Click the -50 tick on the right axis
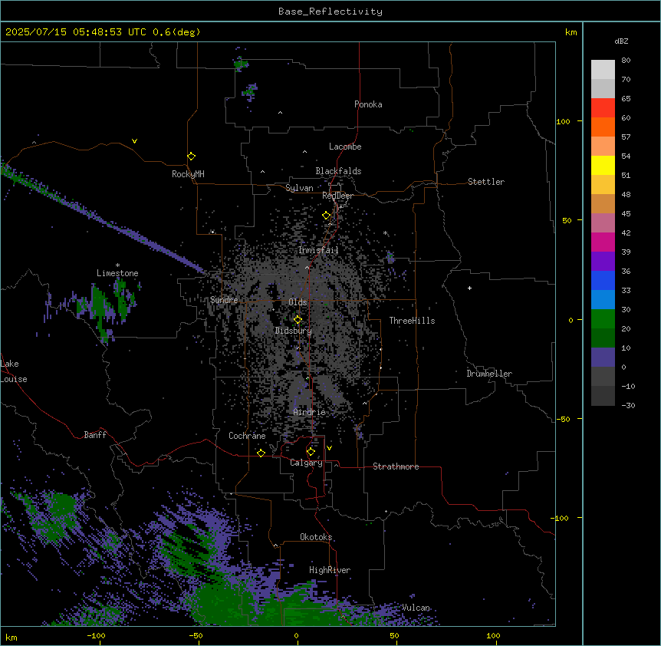The image size is (661, 646). (563, 419)
